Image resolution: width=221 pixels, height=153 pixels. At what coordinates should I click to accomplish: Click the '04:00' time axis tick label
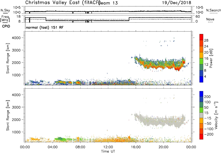point(52,147)
